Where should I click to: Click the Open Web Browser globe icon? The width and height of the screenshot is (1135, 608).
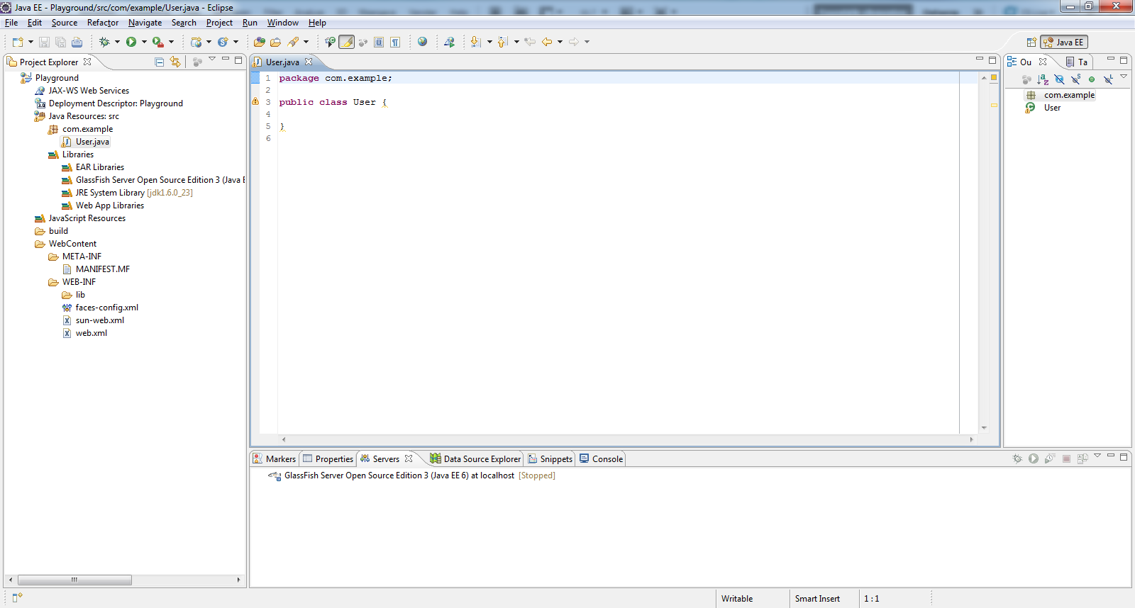[423, 42]
